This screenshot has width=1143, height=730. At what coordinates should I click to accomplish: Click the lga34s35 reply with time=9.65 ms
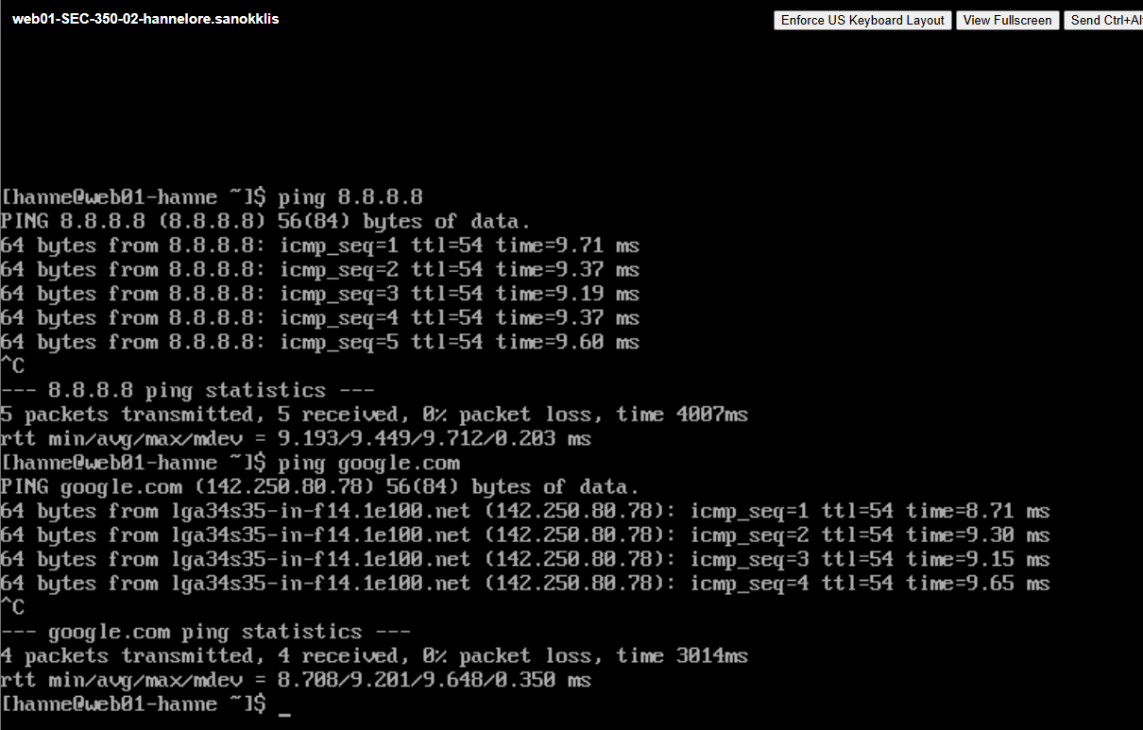click(x=524, y=584)
